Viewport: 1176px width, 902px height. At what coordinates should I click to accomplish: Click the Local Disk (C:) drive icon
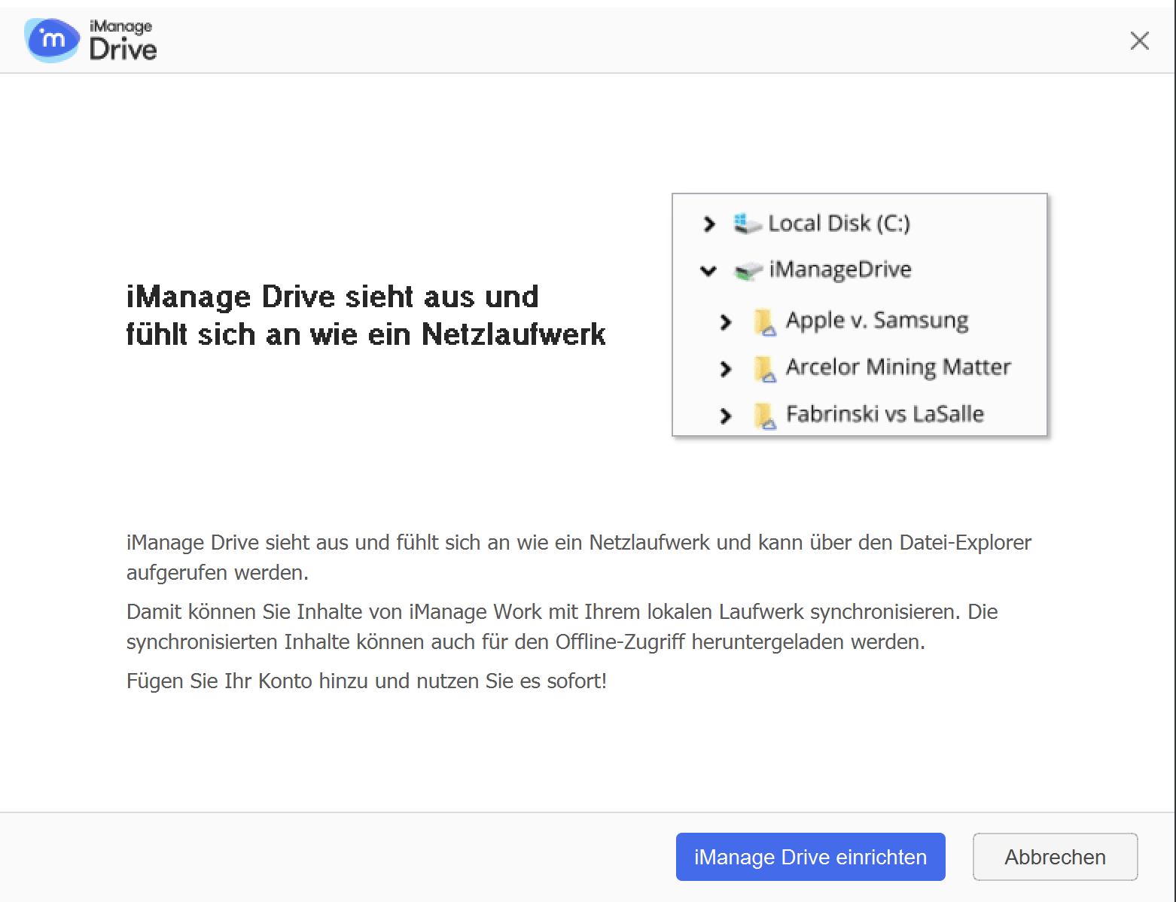coord(748,224)
